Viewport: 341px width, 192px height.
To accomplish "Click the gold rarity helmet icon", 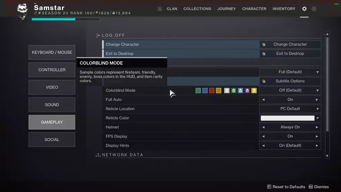I will pyautogui.click(x=254, y=90).
